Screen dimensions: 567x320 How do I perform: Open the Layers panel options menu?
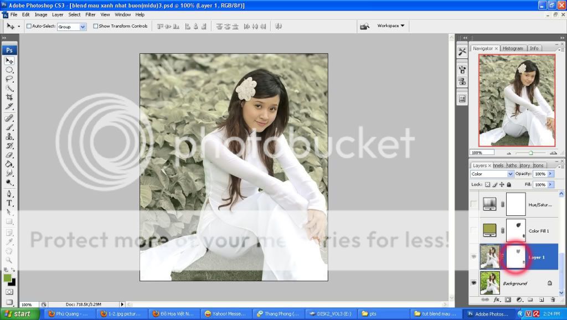coord(561,167)
